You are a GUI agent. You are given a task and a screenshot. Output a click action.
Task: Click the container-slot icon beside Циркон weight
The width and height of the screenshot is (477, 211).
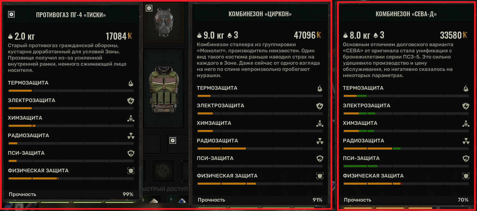click(x=230, y=35)
